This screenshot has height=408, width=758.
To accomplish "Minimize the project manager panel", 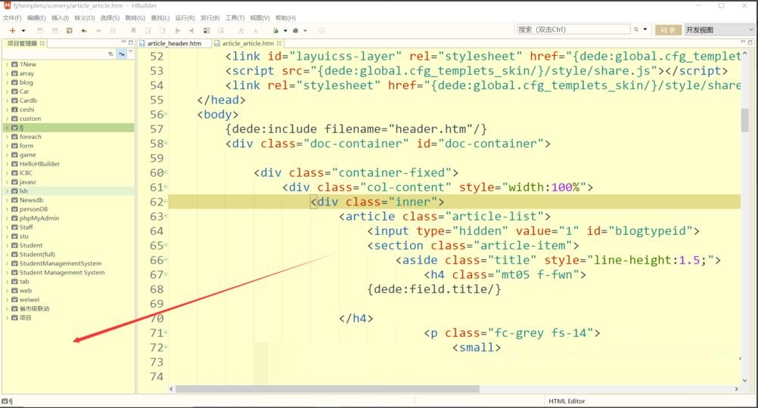I will [x=123, y=42].
